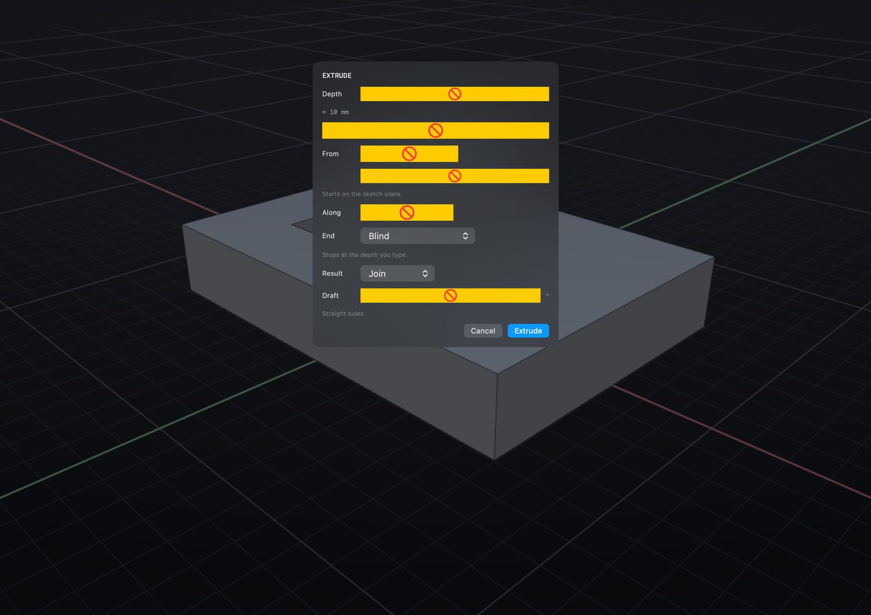Click the Draft field label
Image resolution: width=871 pixels, height=615 pixels.
point(330,296)
